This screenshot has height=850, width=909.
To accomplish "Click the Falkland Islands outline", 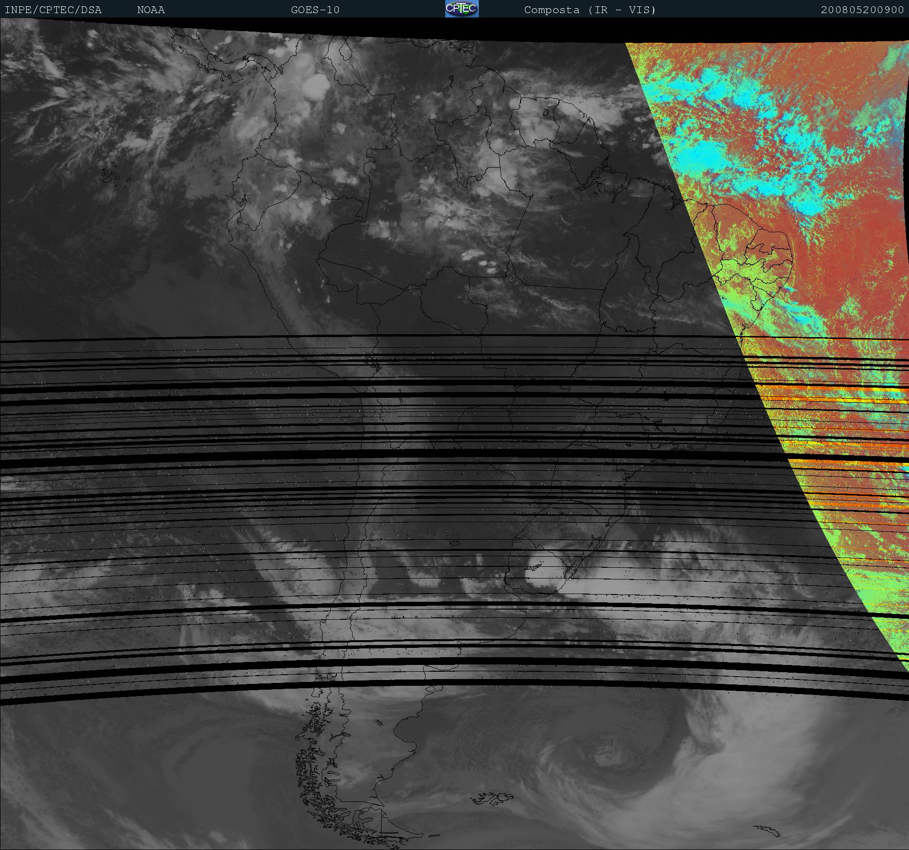I will pyautogui.click(x=493, y=798).
